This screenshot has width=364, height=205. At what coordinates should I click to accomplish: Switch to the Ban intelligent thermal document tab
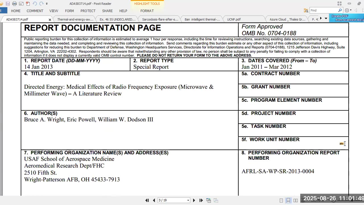click(x=202, y=19)
